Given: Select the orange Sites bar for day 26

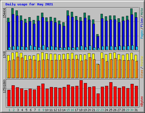Looking at the screenshot, I should (x=116, y=68).
